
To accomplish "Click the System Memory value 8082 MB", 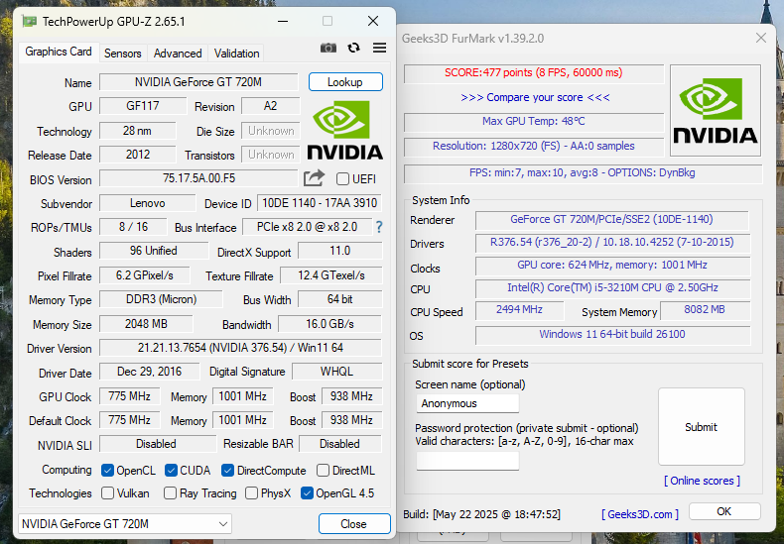I will 705,310.
